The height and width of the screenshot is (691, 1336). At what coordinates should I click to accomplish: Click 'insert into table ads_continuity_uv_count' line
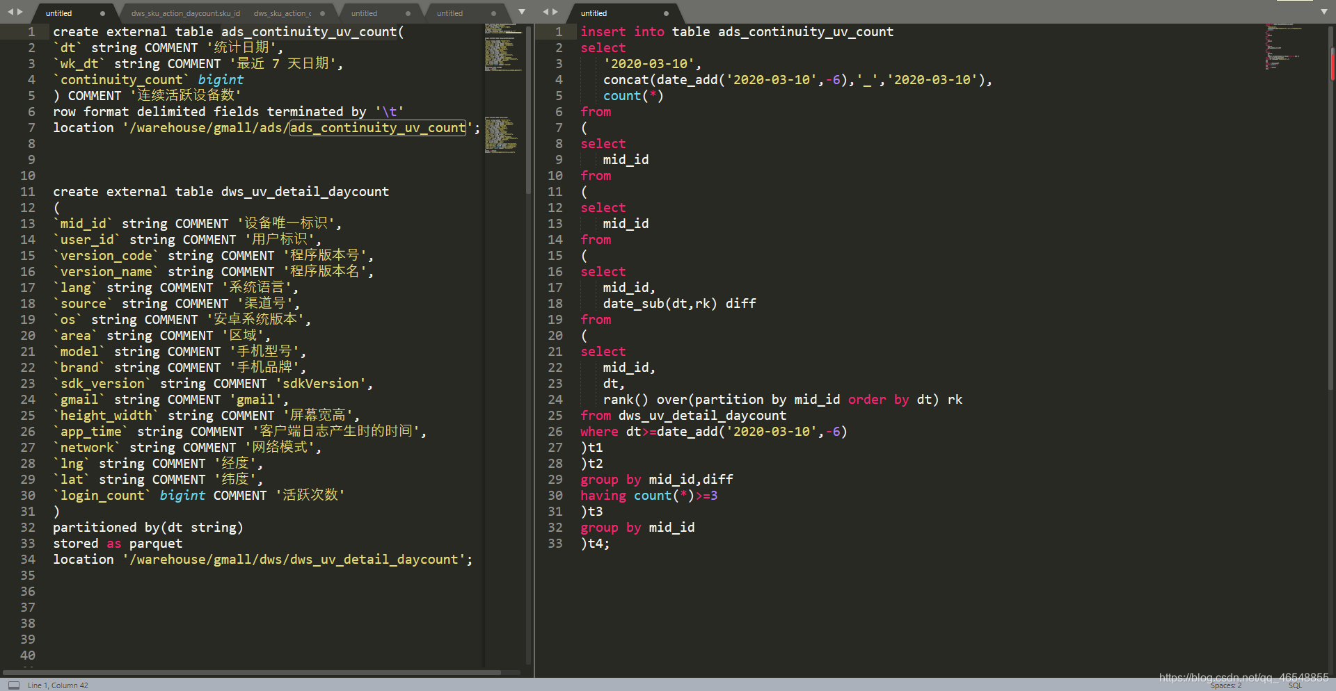[x=737, y=32]
